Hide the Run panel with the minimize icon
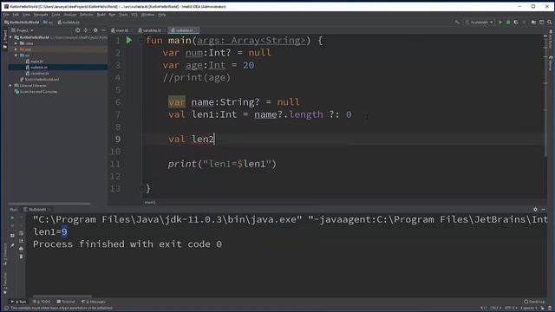The width and height of the screenshot is (555, 312). click(544, 210)
